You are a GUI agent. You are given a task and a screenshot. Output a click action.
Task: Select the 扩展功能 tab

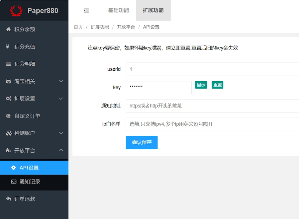coord(153,10)
